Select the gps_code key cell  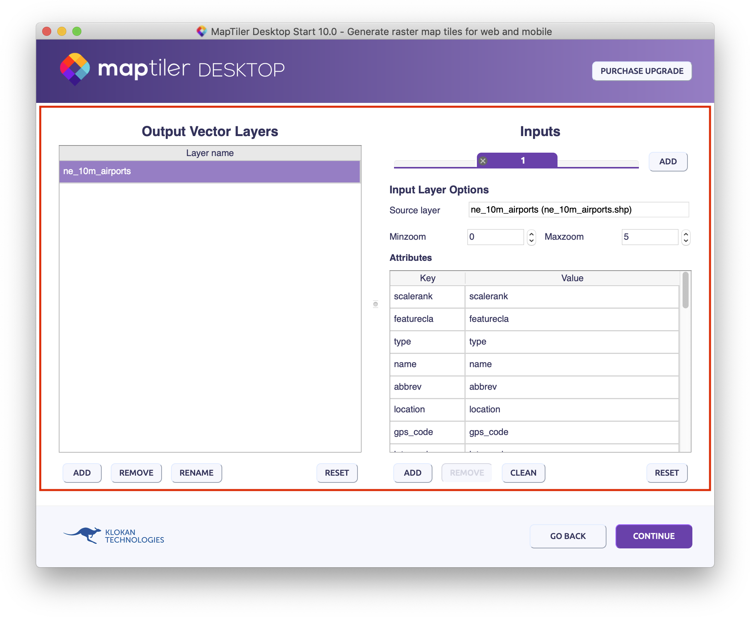tap(428, 432)
